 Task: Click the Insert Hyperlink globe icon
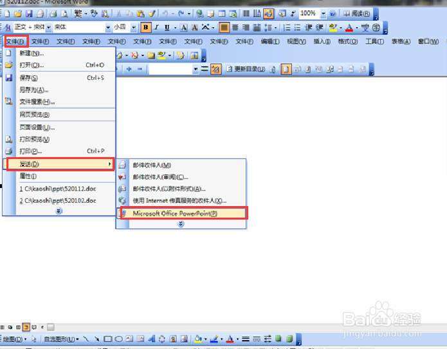[x=200, y=14]
